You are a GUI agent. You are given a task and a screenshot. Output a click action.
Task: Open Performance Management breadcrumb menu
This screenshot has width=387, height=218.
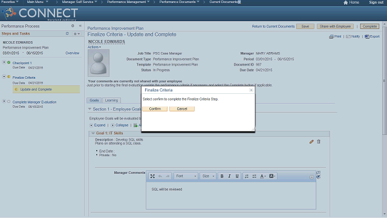[128, 2]
